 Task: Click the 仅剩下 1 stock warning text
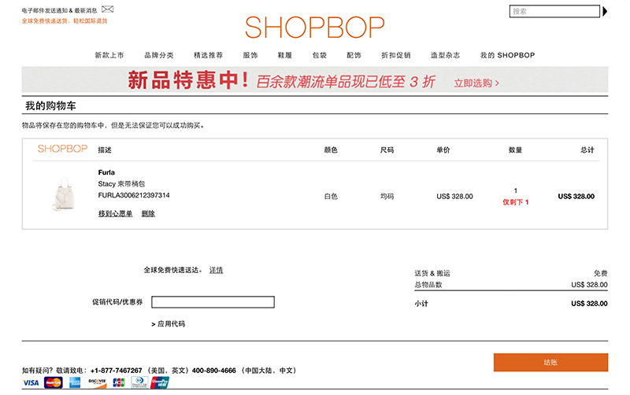(516, 202)
